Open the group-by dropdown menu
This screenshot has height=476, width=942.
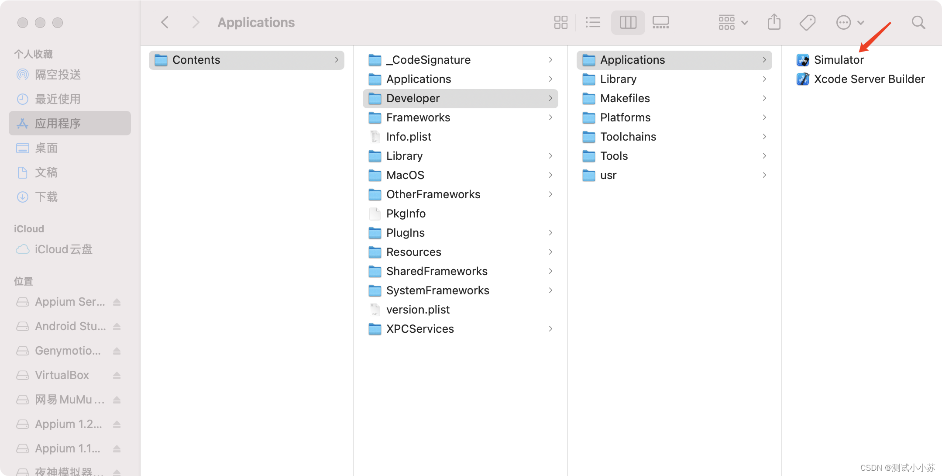tap(733, 22)
